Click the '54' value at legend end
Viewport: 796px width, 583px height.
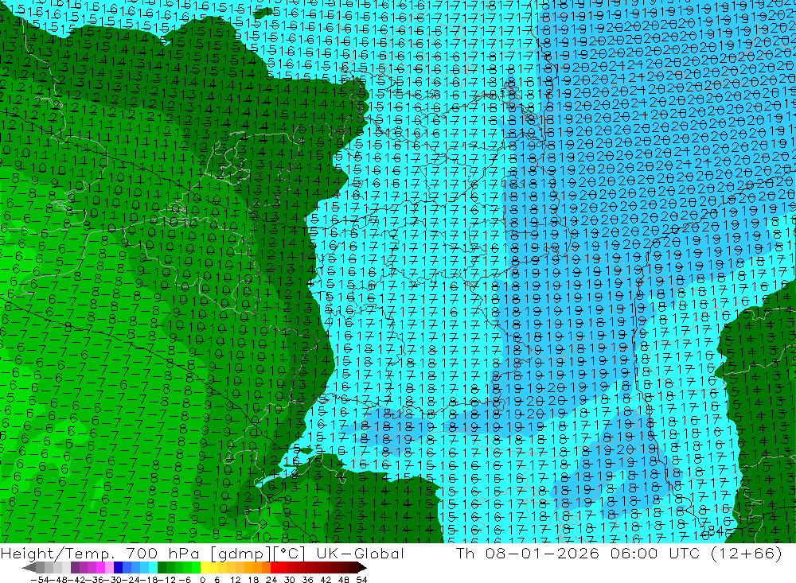[361, 580]
